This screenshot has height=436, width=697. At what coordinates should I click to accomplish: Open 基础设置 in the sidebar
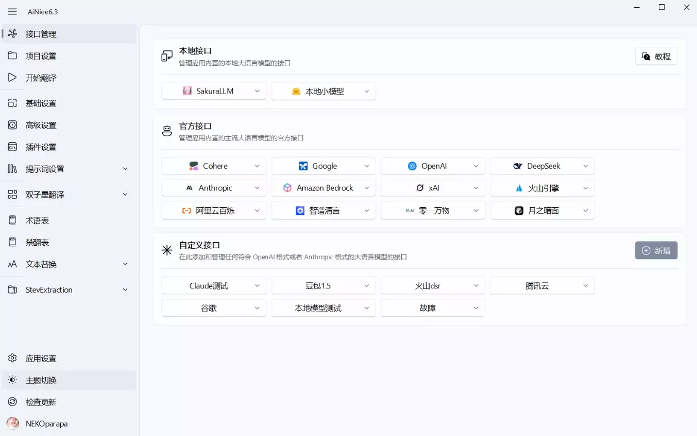(69, 103)
